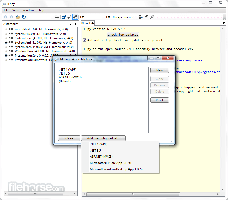Image resolution: width=228 pixels, height=200 pixels.
Task: Click the main pane vertical scroll down arrow
Action: (222, 190)
